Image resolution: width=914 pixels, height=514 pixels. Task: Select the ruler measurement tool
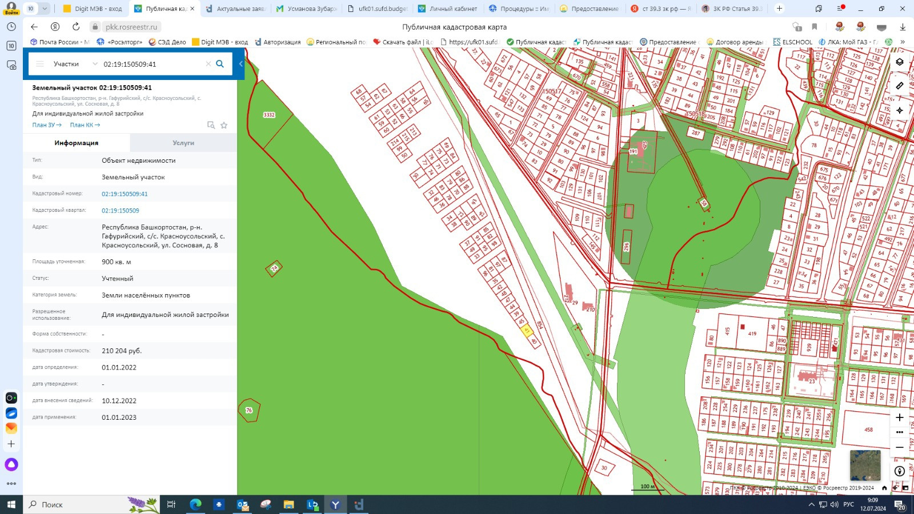coord(900,86)
